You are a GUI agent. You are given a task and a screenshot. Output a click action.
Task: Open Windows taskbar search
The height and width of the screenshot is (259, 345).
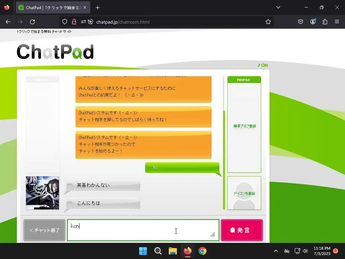(x=158, y=251)
